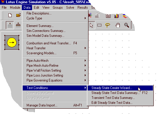Select the yellow circle element on canvas
Image resolution: width=159 pixels, height=116 pixels.
[x=12, y=42]
